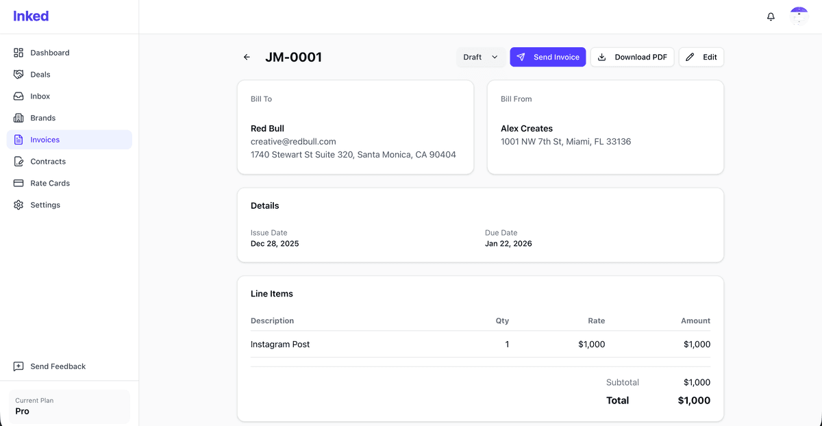Open the profile avatar menu
Image resolution: width=822 pixels, height=426 pixels.
(x=799, y=16)
